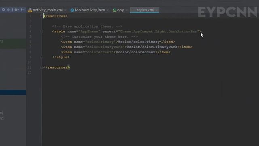Click the scroll-from-source target icon
259x146 pixels.
tap(4, 10)
